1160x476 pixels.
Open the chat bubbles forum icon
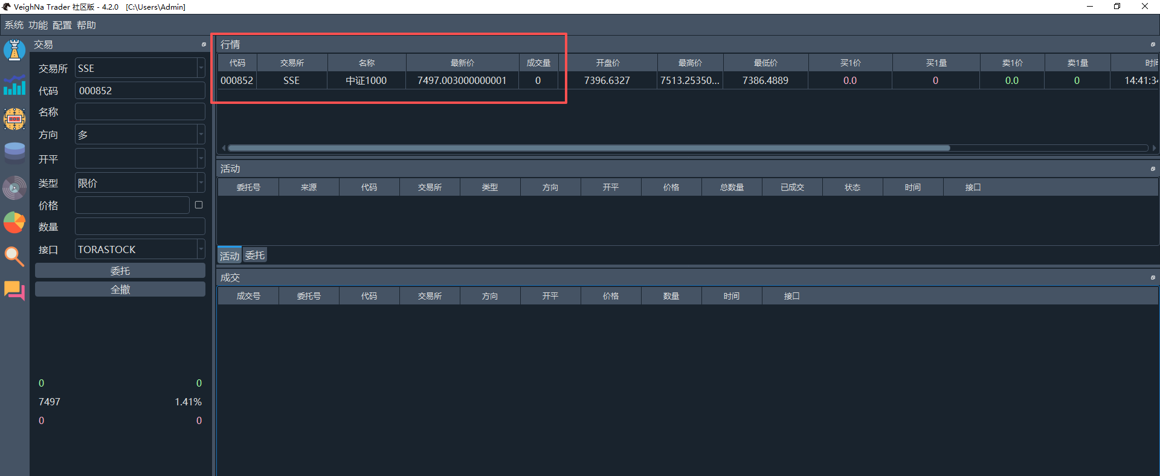pyautogui.click(x=14, y=291)
